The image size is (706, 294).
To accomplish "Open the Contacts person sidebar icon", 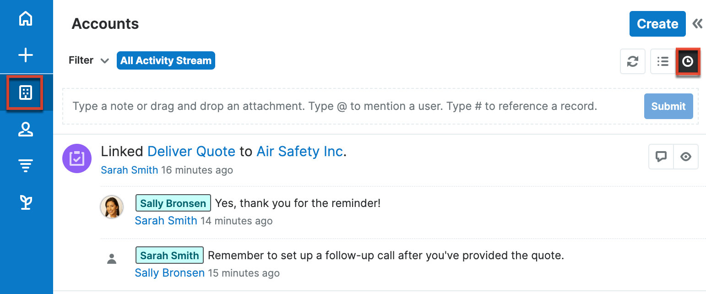I will (26, 130).
